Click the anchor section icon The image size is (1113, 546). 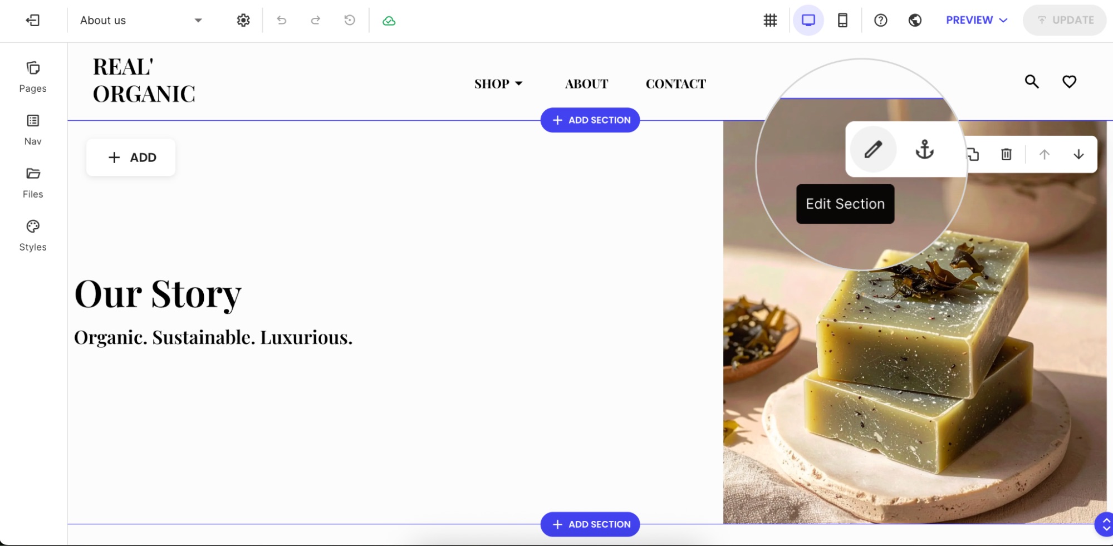pos(924,149)
